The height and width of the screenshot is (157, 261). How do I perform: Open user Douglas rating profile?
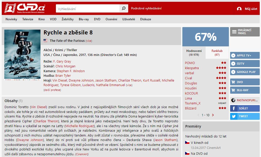coord(191,83)
